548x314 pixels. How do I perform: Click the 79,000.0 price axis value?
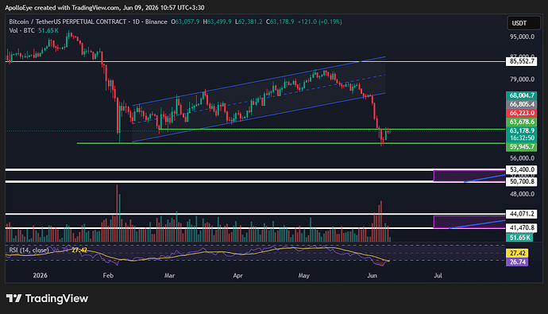(522, 79)
